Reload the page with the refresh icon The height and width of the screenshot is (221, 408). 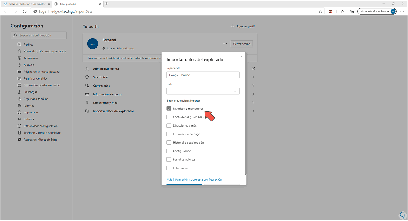[x=24, y=11]
